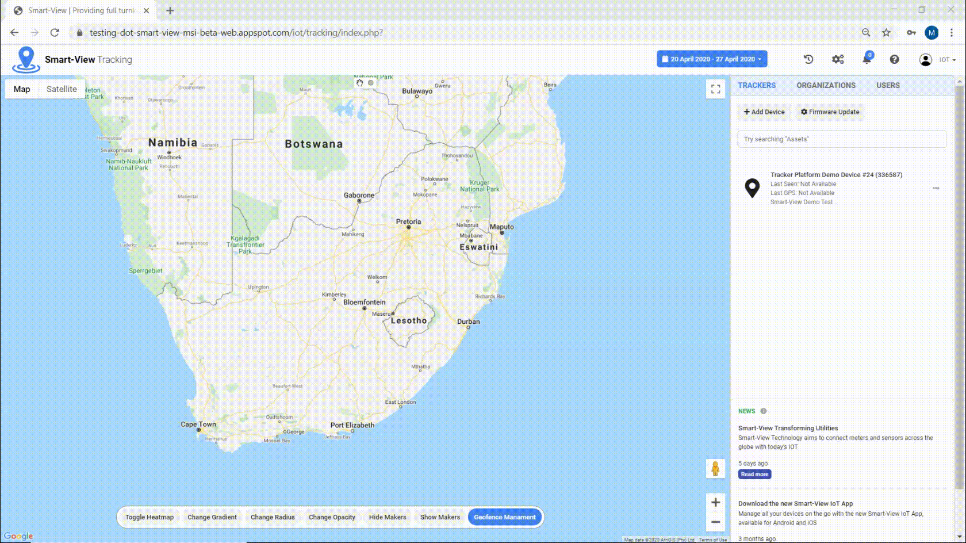The image size is (966, 543).
Task: Open the date range picker 20 April 2020 - 27 April 2020
Action: pyautogui.click(x=712, y=59)
